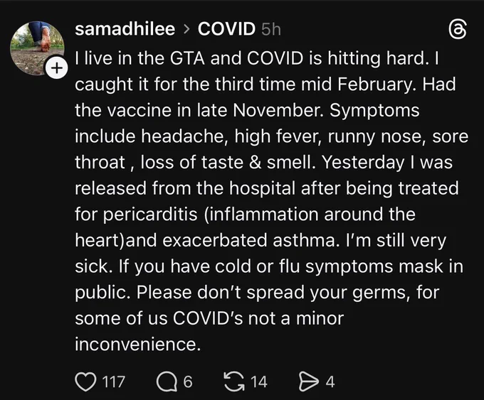
Task: Click the 5h post timestamp
Action: [x=271, y=30]
